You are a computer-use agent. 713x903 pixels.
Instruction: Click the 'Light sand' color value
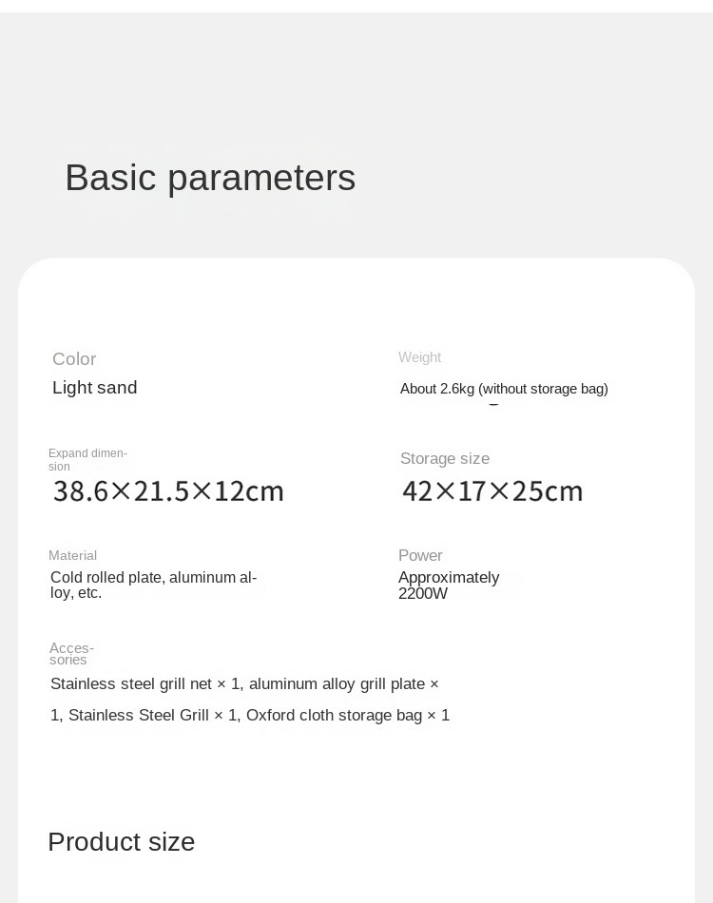point(95,388)
